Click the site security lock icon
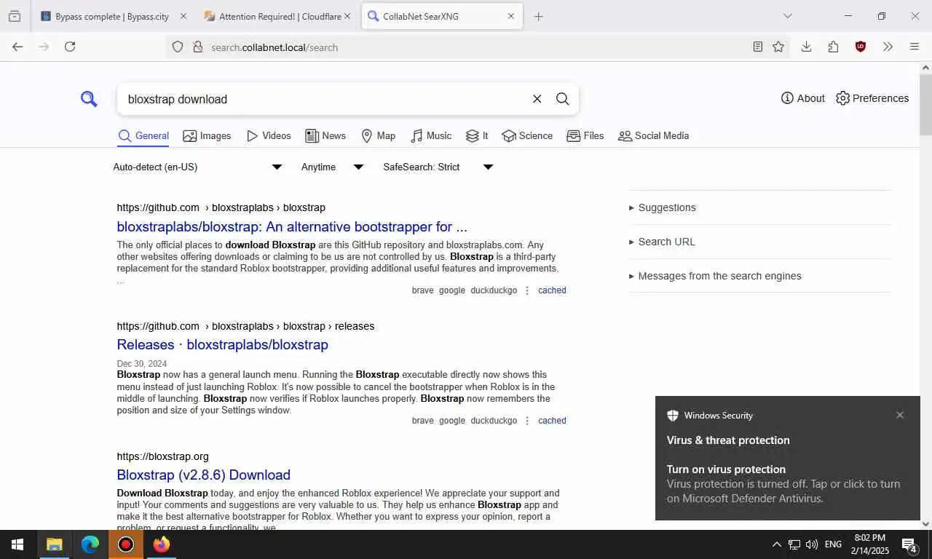Screen dimensions: 932x559 click(x=197, y=47)
